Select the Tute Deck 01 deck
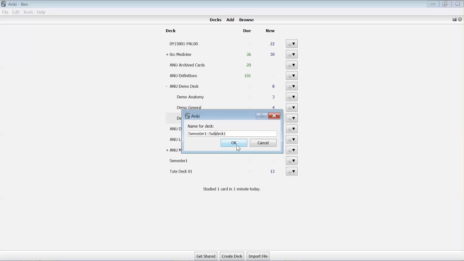 [181, 171]
